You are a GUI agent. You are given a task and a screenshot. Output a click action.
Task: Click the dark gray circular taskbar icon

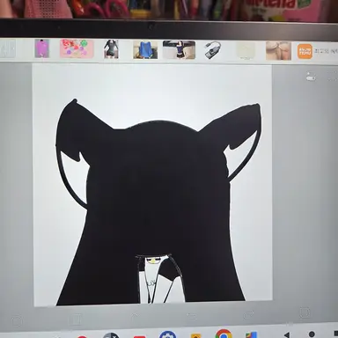pyautogui.click(x=111, y=335)
